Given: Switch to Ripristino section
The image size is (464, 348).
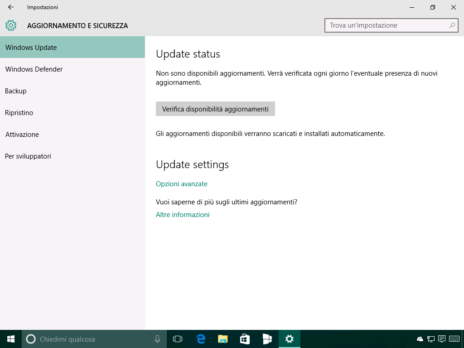Looking at the screenshot, I should [72, 113].
